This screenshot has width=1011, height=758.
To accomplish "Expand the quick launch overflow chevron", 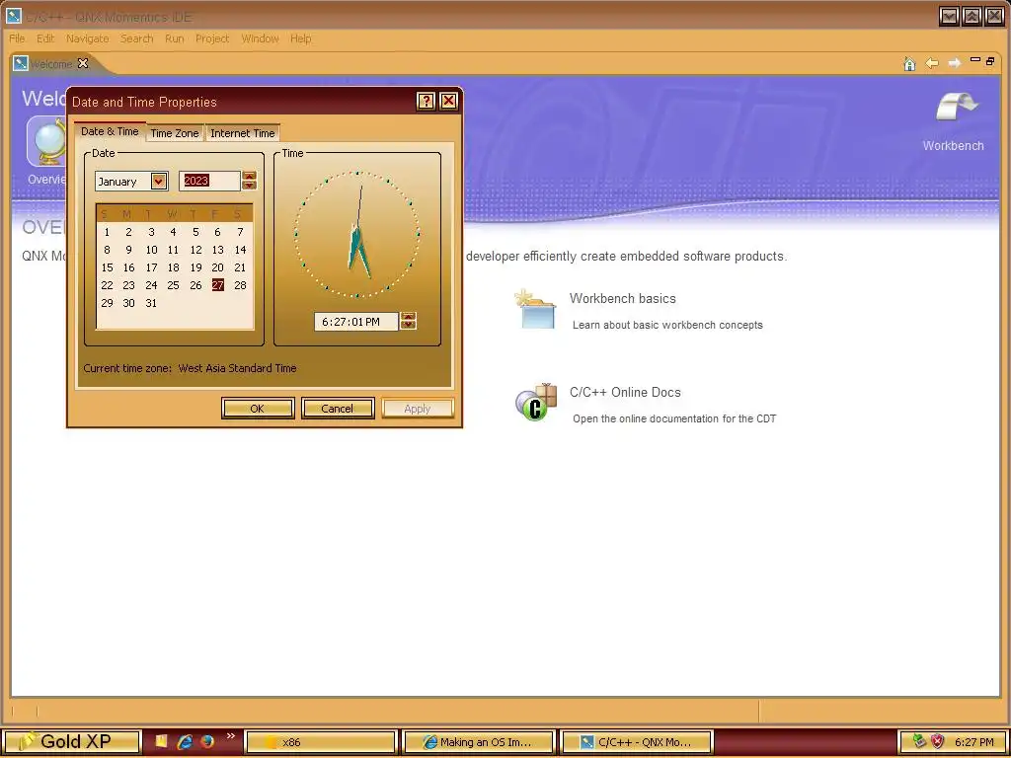I will [x=230, y=736].
